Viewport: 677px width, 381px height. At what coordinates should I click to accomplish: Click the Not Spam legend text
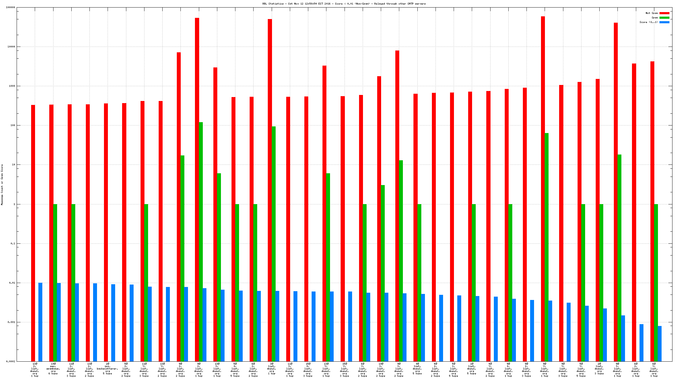click(x=652, y=13)
